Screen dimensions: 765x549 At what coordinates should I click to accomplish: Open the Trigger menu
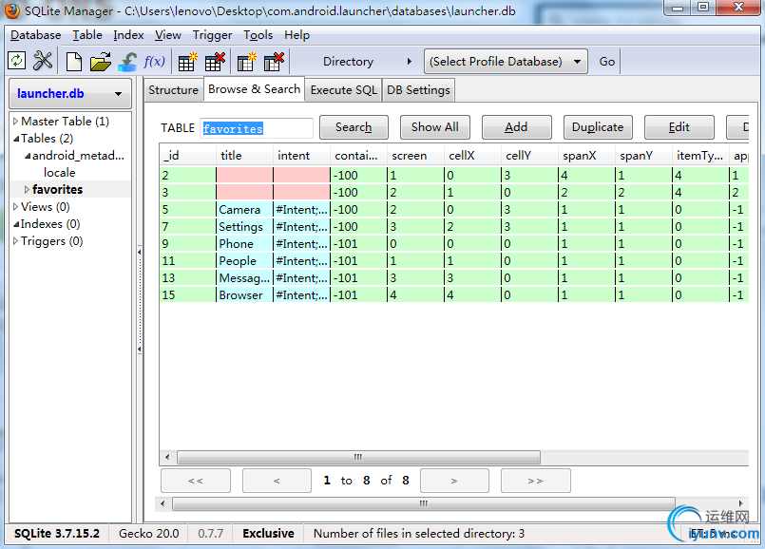click(212, 35)
